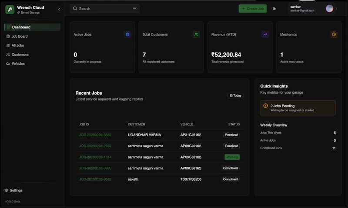This screenshot has width=348, height=208.
Task: Click the Wrench Cloud logo icon
Action: point(10,10)
